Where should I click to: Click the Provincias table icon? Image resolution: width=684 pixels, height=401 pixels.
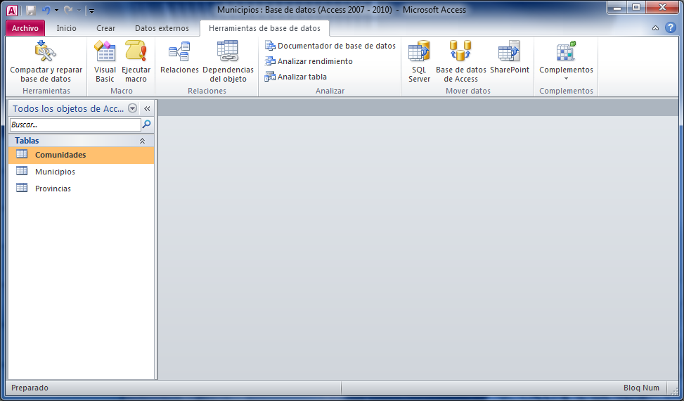tap(22, 188)
